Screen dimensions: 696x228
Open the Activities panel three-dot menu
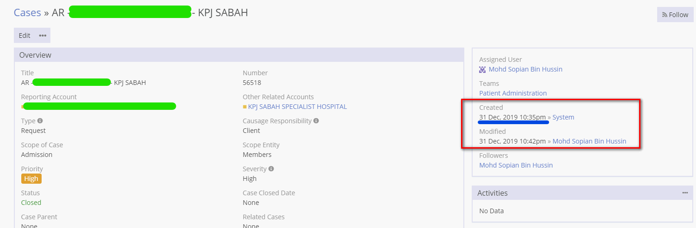tap(685, 193)
